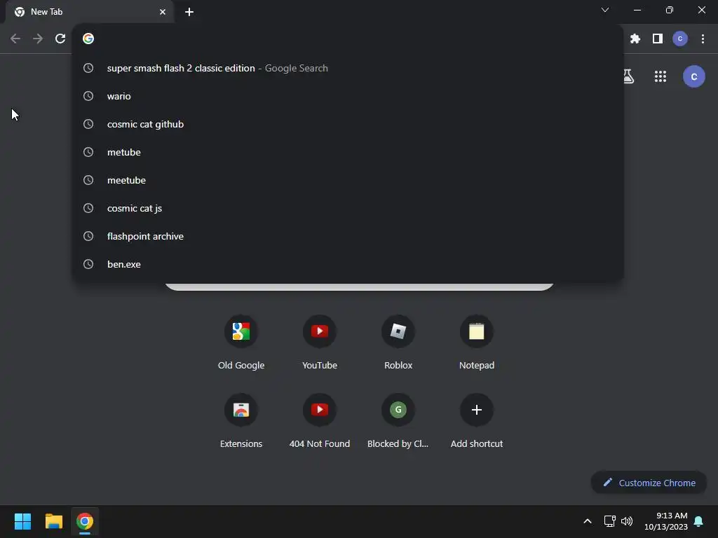Image resolution: width=718 pixels, height=538 pixels.
Task: Open the Chrome profile avatar in toolbar
Action: point(680,39)
